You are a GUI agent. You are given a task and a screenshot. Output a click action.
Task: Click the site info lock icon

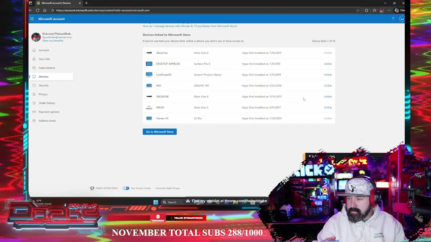pos(53,10)
